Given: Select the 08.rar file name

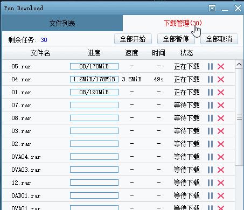Looking at the screenshot, I should point(21,118).
